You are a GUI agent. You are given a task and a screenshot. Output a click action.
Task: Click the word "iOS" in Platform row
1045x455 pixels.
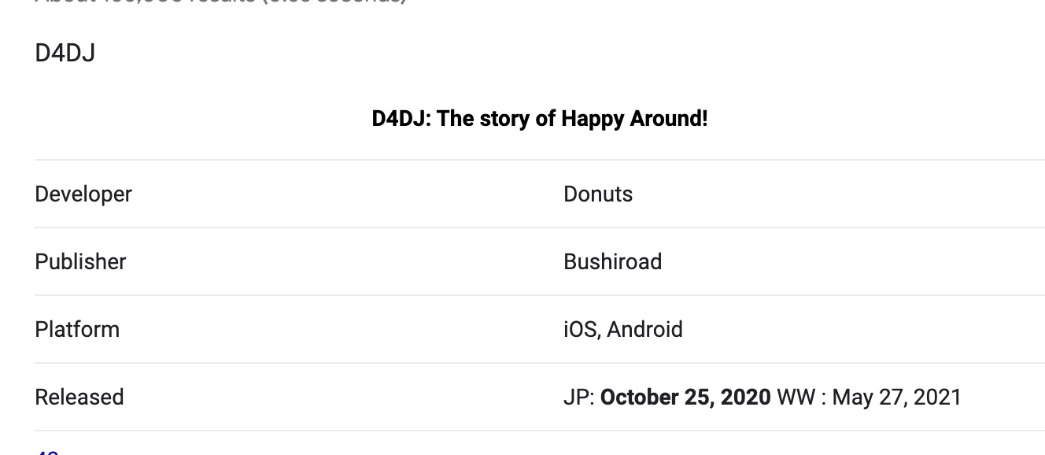(x=581, y=329)
